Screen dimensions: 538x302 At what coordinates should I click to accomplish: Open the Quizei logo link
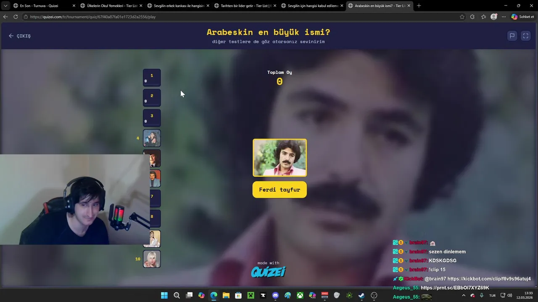[268, 271]
